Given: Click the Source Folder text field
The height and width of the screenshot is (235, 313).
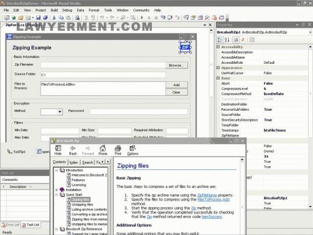Looking at the screenshot, I should click(x=103, y=75).
